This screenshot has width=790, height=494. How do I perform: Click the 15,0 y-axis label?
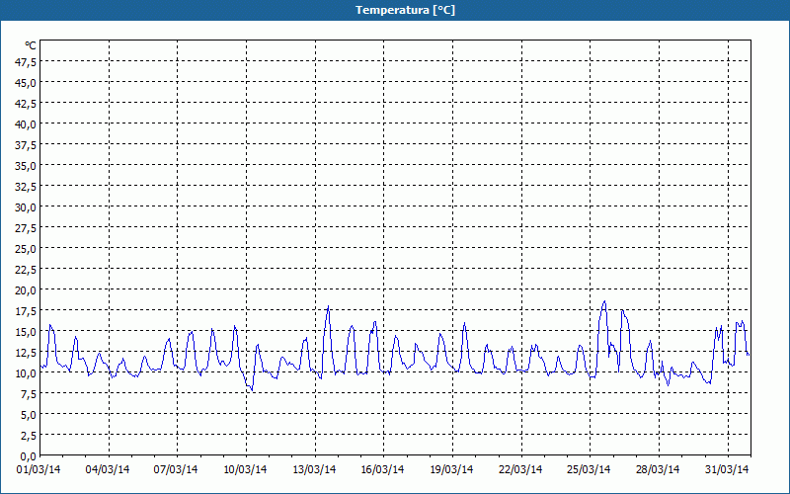click(27, 332)
